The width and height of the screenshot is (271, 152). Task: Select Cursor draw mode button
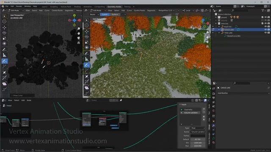pos(105,14)
